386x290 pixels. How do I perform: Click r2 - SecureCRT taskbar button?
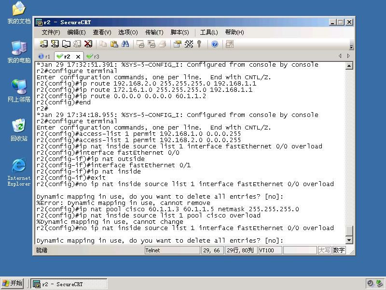click(x=69, y=284)
